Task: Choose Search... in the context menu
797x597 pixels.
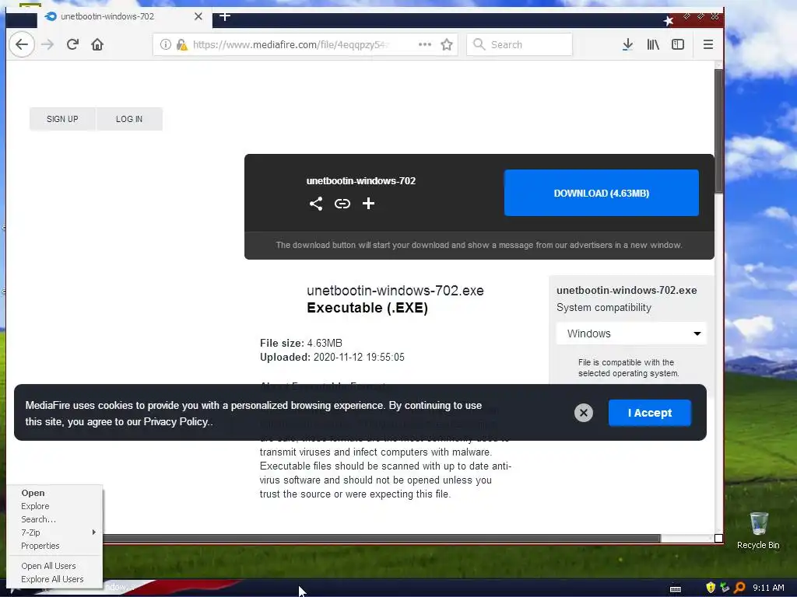Action: click(55, 519)
